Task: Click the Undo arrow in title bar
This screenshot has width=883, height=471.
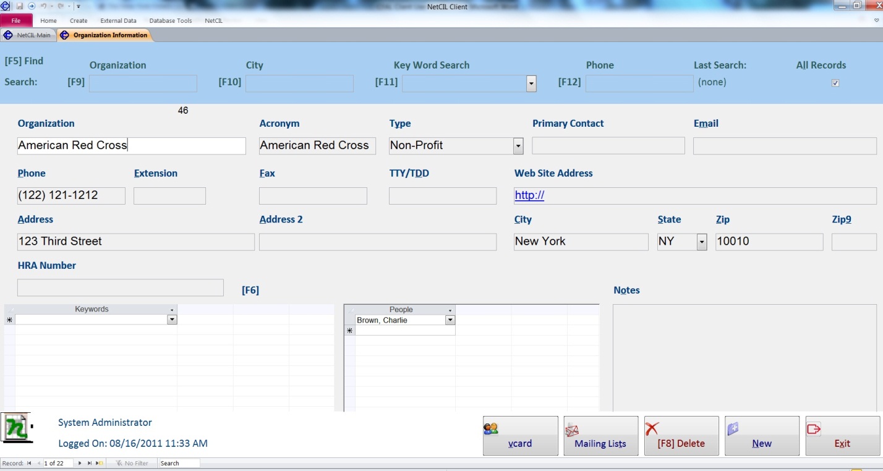Action: 44,6
